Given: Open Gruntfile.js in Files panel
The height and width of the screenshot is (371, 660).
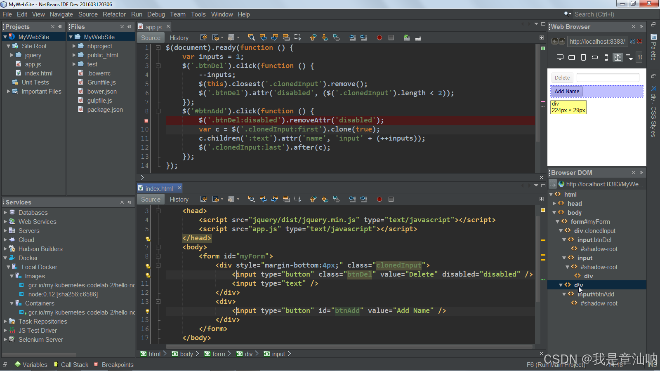Looking at the screenshot, I should click(101, 82).
